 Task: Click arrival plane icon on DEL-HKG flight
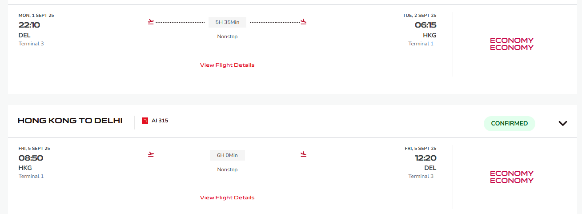[304, 22]
